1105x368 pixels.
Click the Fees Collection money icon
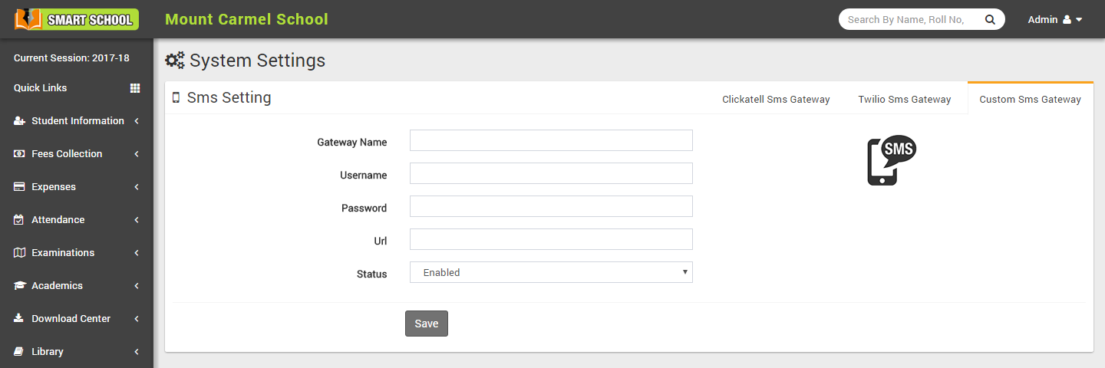(x=19, y=154)
